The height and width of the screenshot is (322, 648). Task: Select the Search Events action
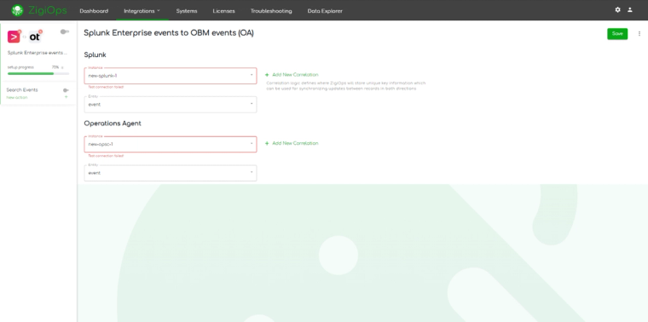(22, 90)
